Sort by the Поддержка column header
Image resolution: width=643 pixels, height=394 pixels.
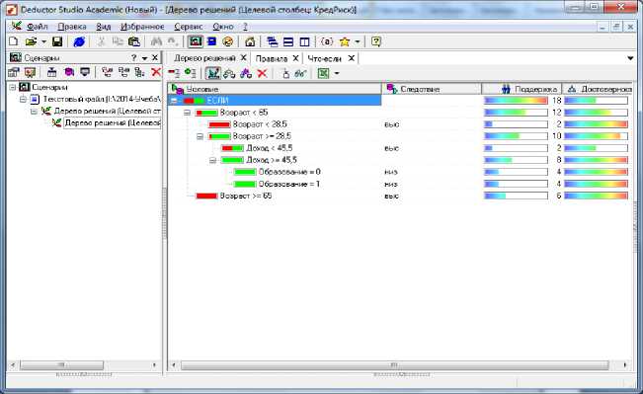(x=522, y=89)
